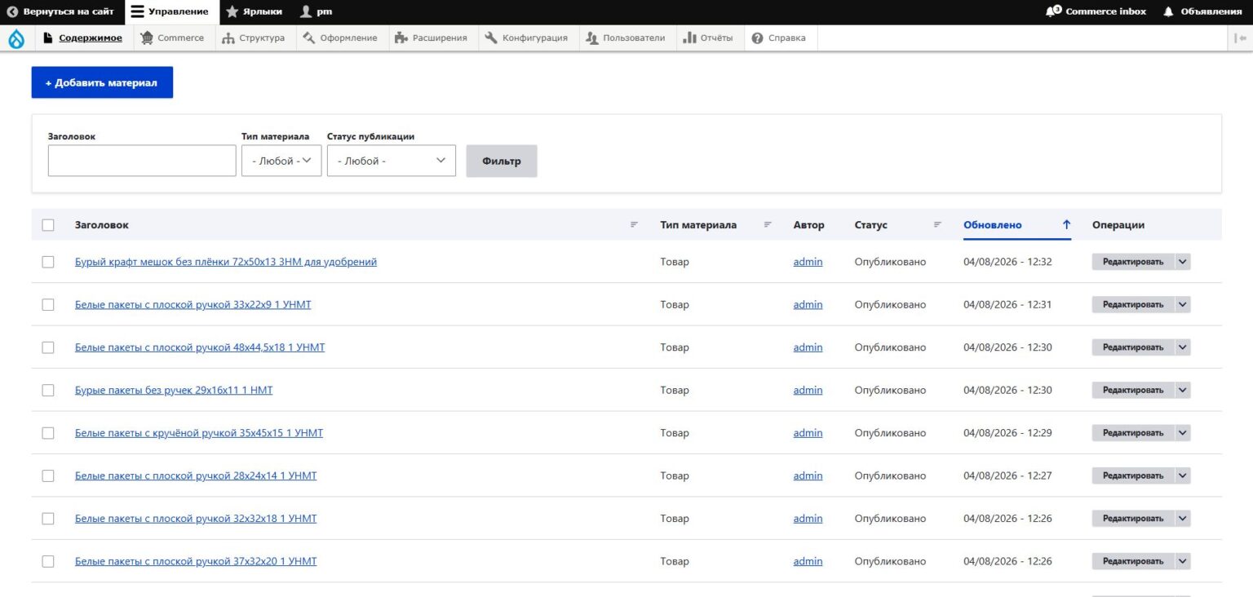Click the star icon next to Ярлыки
The width and height of the screenshot is (1253, 597).
pyautogui.click(x=232, y=11)
